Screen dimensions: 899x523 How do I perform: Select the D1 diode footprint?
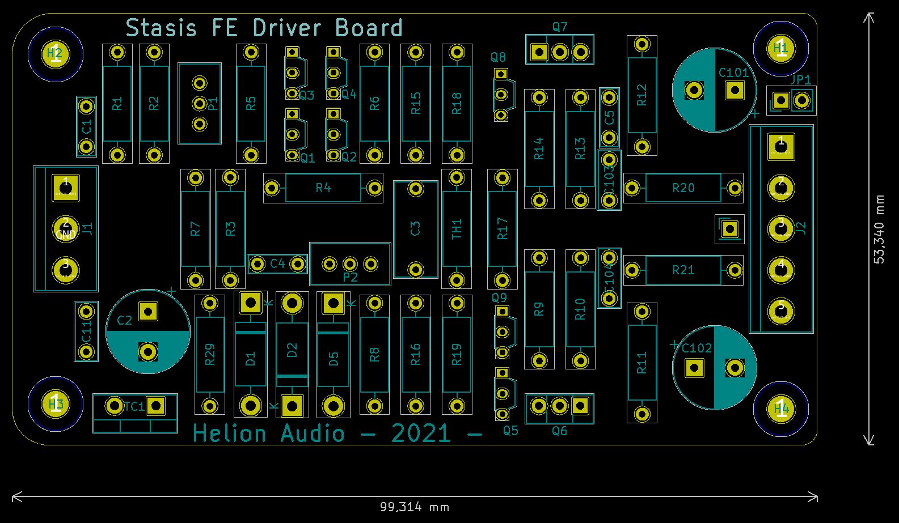[x=251, y=355]
